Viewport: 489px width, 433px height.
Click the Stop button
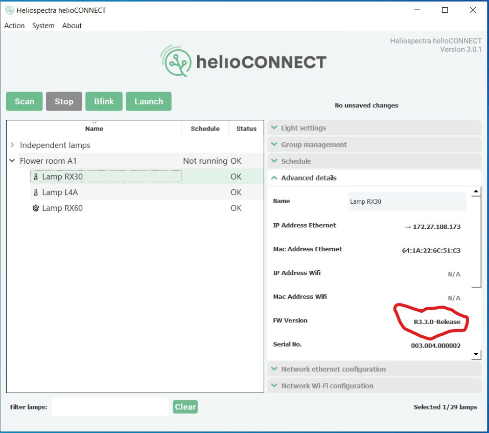point(64,101)
